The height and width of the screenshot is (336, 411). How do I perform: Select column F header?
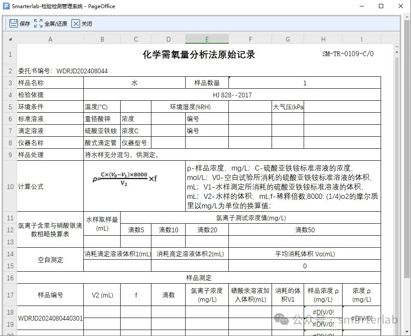[250, 39]
